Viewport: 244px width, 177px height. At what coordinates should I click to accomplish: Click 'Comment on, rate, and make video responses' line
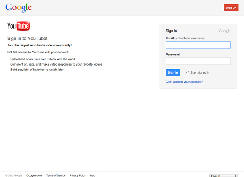click(x=56, y=64)
